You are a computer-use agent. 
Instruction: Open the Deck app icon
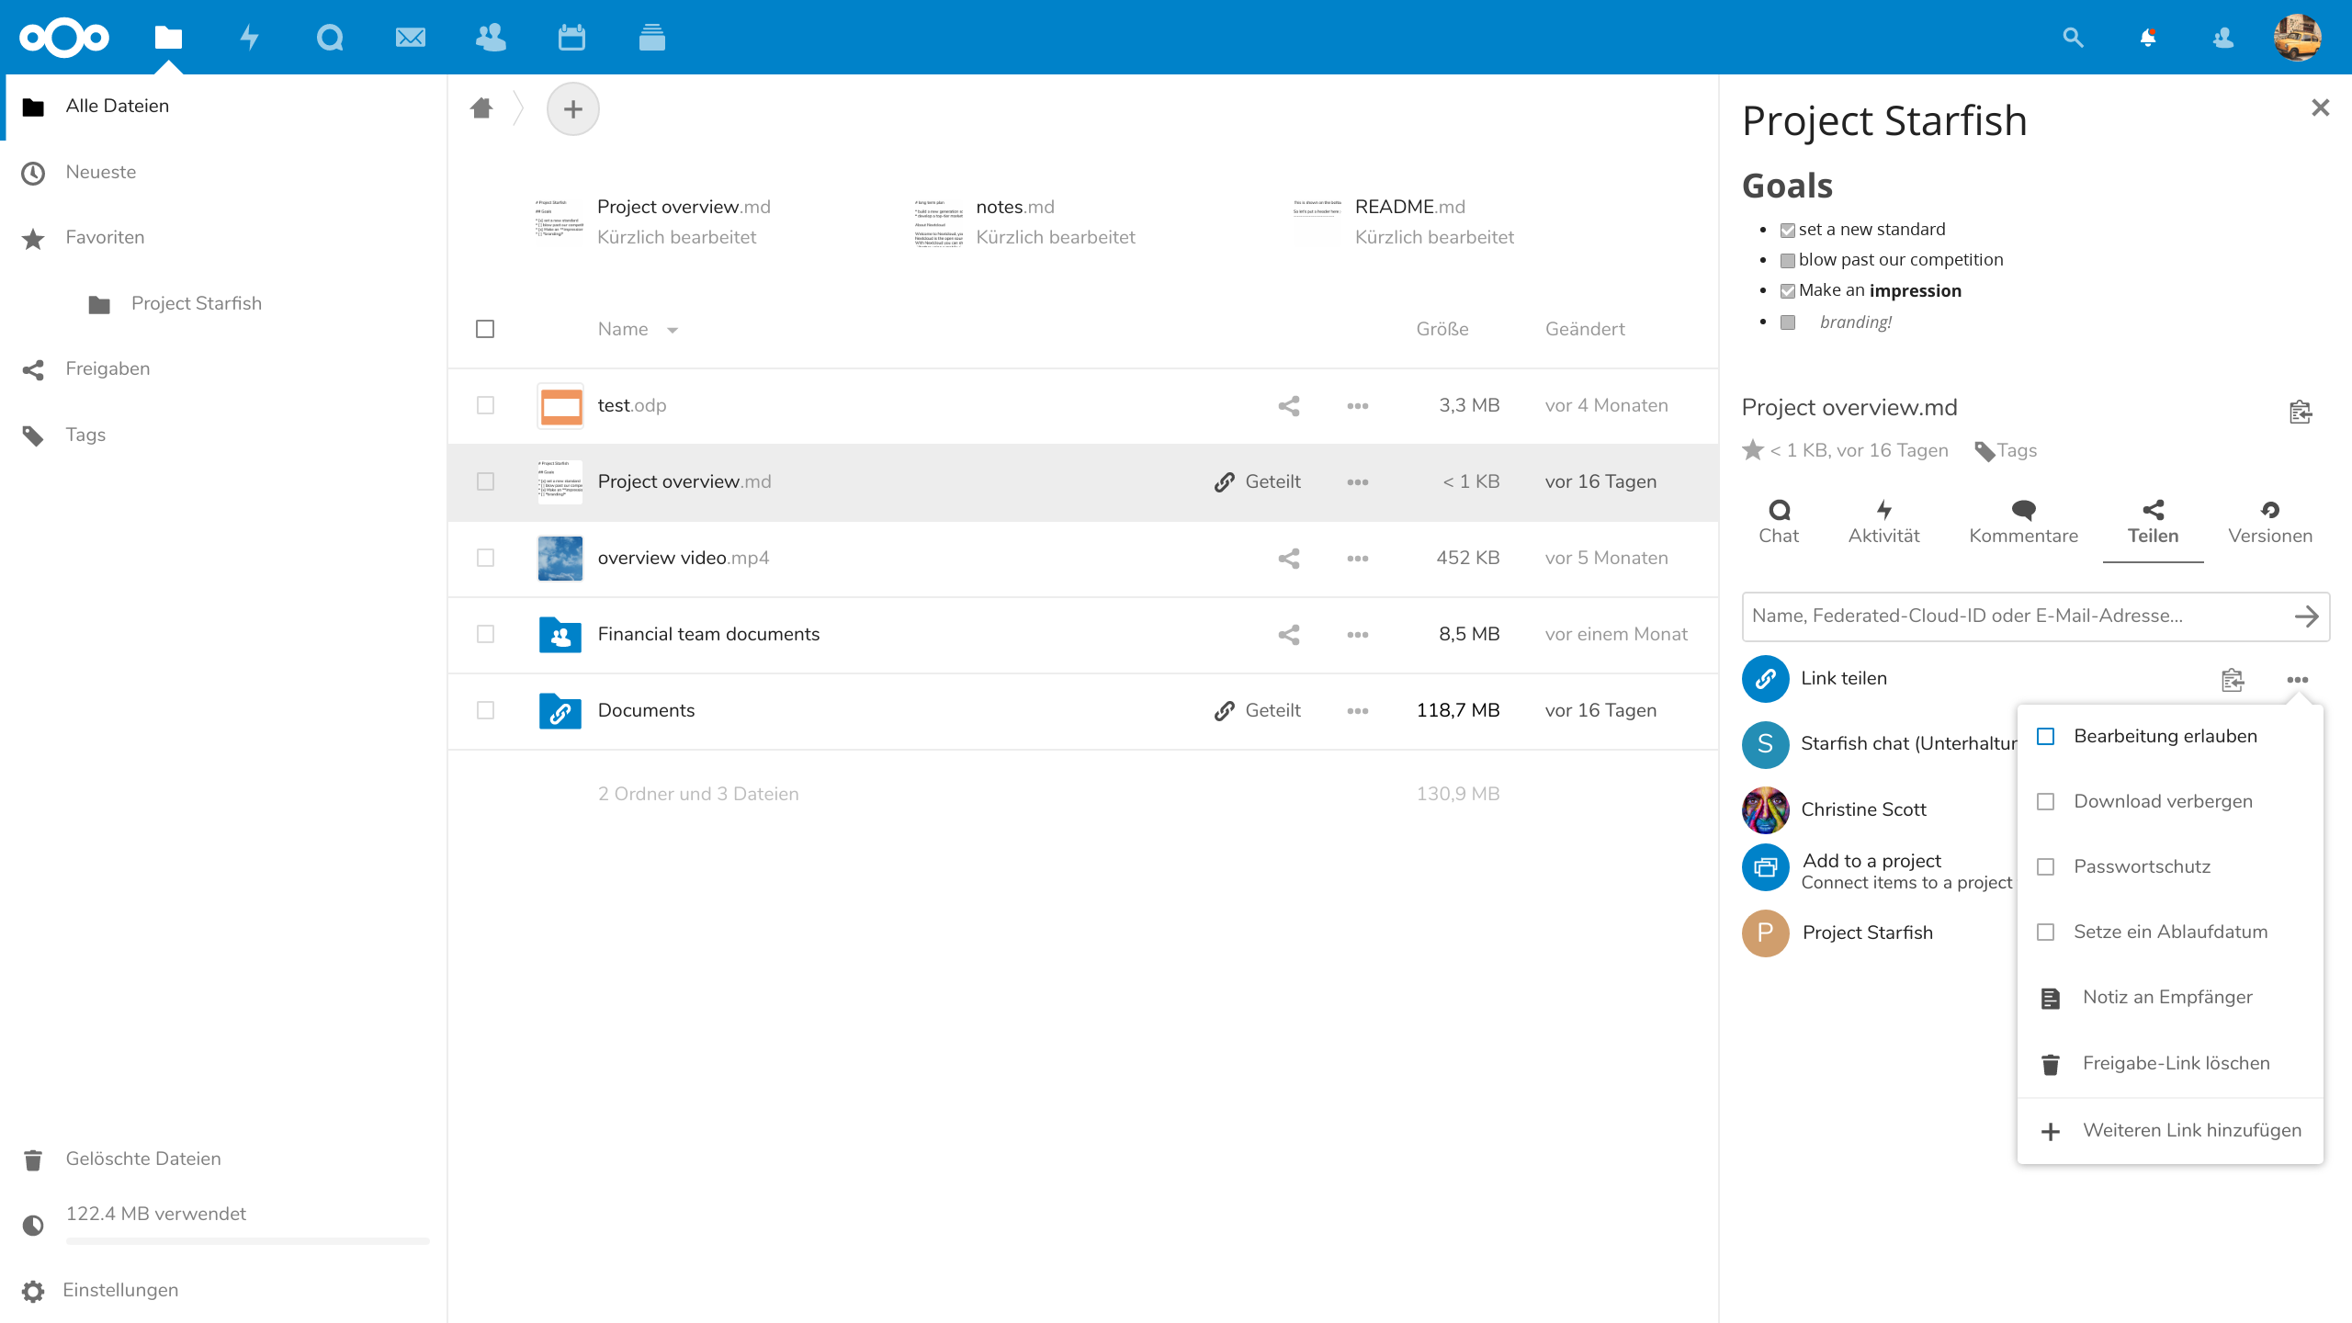[x=651, y=38]
